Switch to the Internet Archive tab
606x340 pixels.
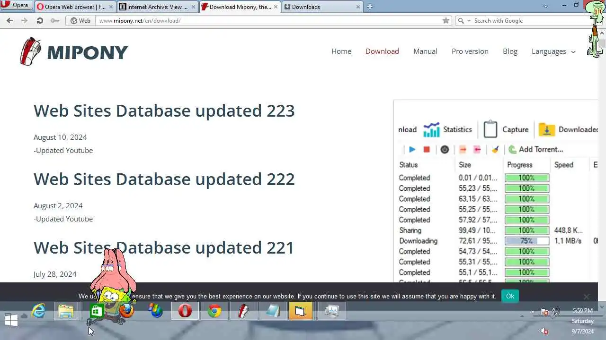pos(157,7)
